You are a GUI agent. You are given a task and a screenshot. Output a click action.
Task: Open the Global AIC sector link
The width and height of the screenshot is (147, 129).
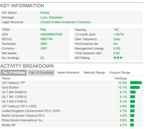point(45,13)
